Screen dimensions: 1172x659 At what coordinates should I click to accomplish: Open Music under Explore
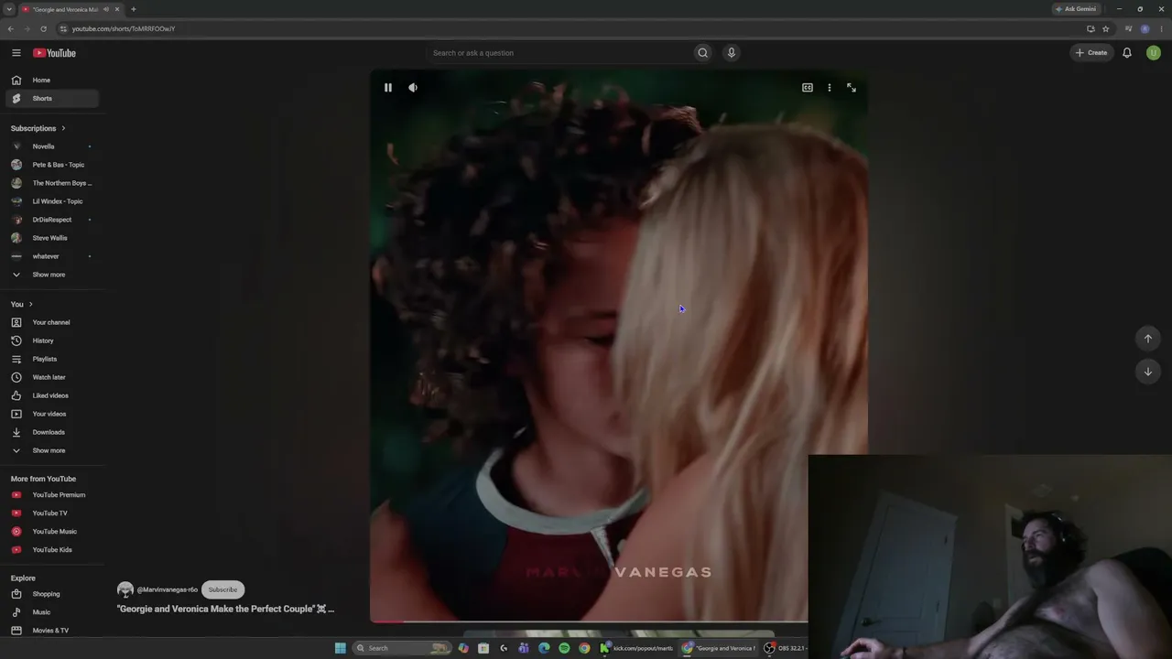pos(51,612)
